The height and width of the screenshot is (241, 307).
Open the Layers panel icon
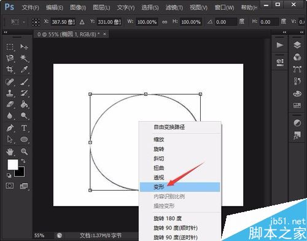click(297, 45)
